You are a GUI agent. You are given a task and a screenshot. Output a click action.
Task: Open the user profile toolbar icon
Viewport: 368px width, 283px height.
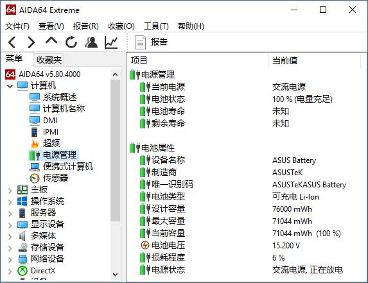91,42
